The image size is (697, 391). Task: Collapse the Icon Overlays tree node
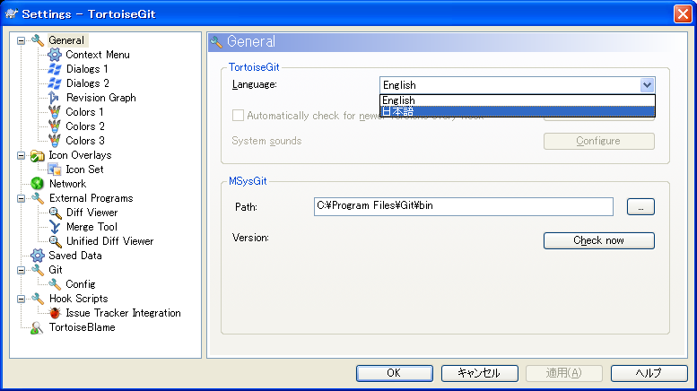tap(21, 155)
